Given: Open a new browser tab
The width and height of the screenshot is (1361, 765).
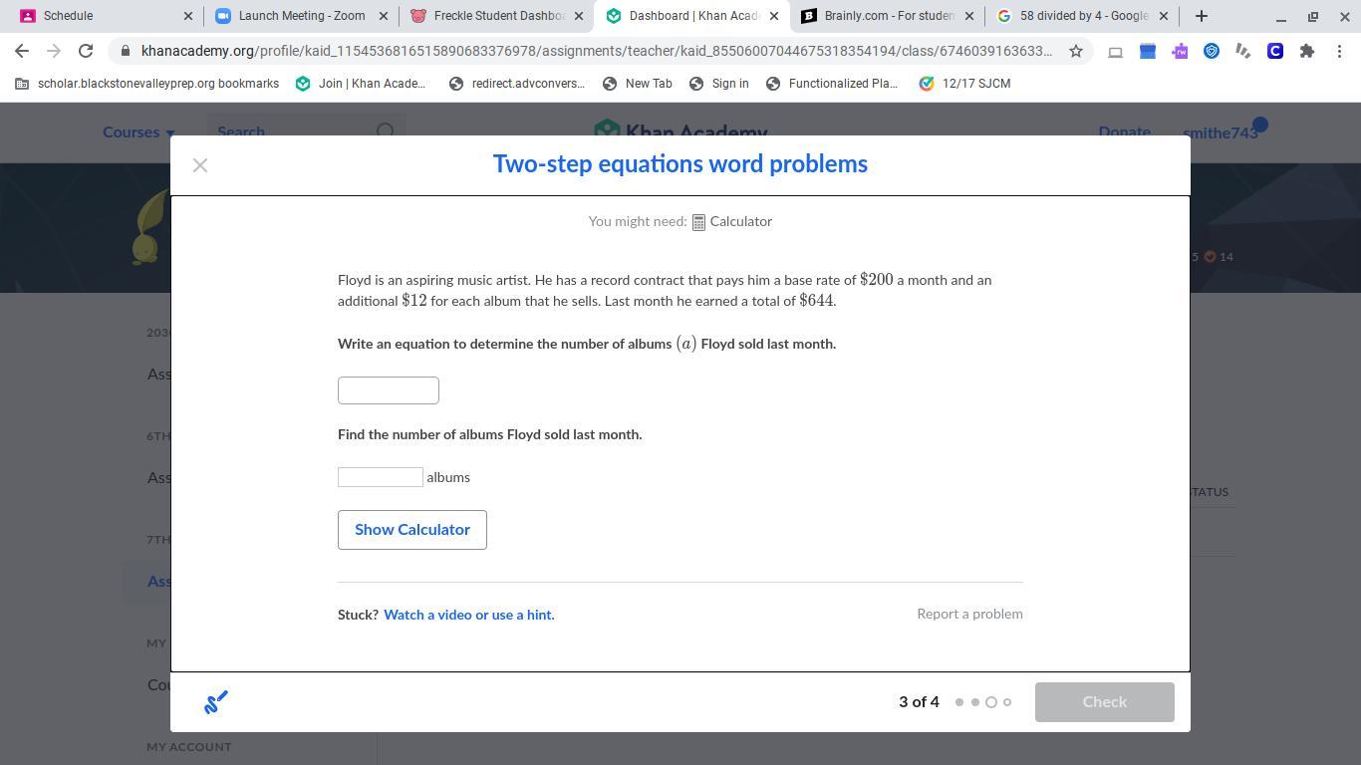Looking at the screenshot, I should pos(1202,16).
